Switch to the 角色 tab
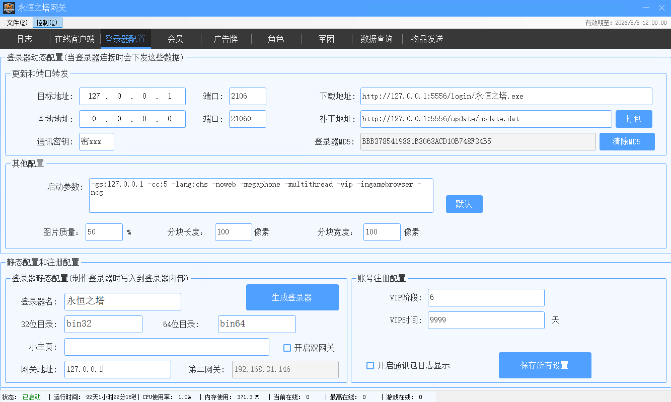This screenshot has height=402, width=671. coord(276,39)
